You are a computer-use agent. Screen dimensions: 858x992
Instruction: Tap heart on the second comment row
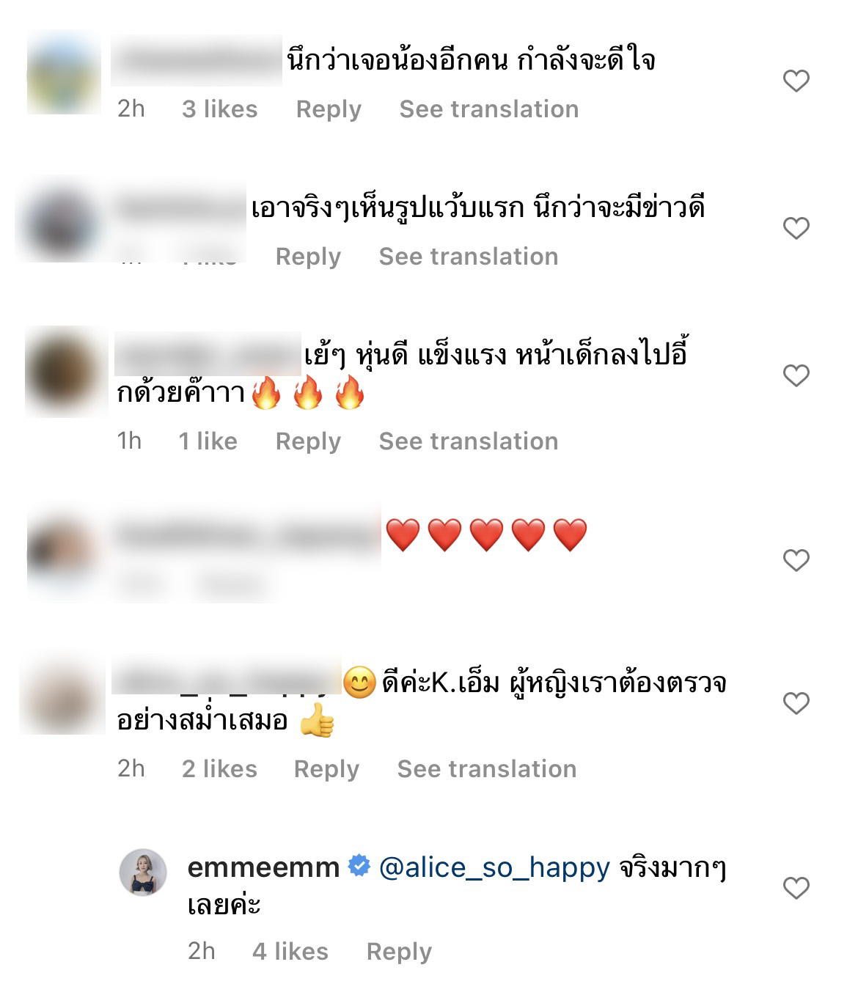(796, 228)
